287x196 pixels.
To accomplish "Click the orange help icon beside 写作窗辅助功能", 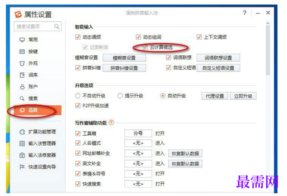I will click(111, 122).
